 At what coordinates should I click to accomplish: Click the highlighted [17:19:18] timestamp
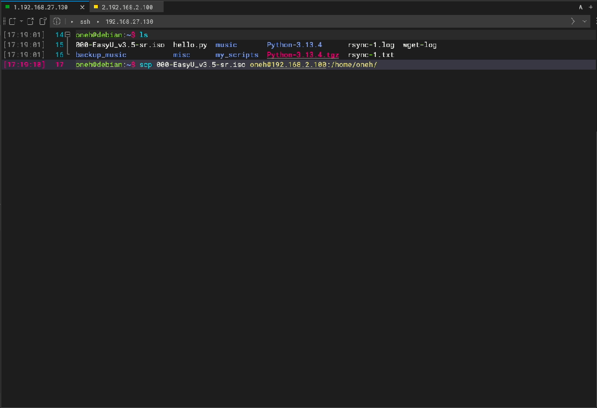tap(24, 65)
